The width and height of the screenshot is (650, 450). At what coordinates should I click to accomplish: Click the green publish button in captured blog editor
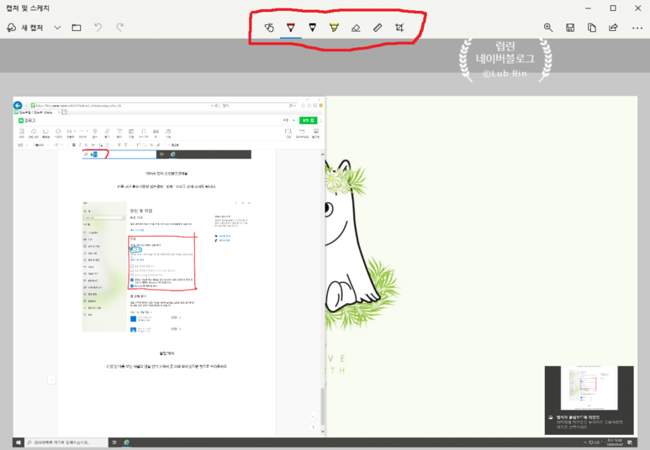pos(309,120)
